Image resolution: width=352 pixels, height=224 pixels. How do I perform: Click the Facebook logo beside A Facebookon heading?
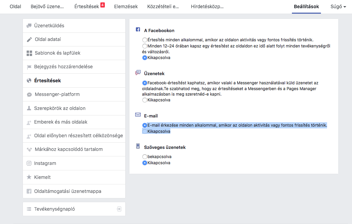point(138,29)
